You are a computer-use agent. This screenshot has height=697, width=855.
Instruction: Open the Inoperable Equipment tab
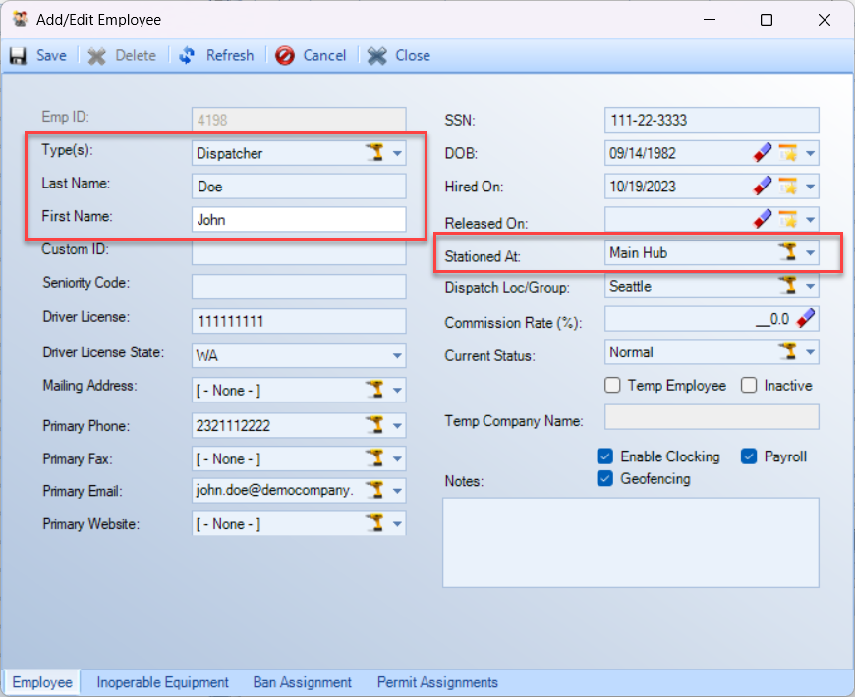[162, 682]
